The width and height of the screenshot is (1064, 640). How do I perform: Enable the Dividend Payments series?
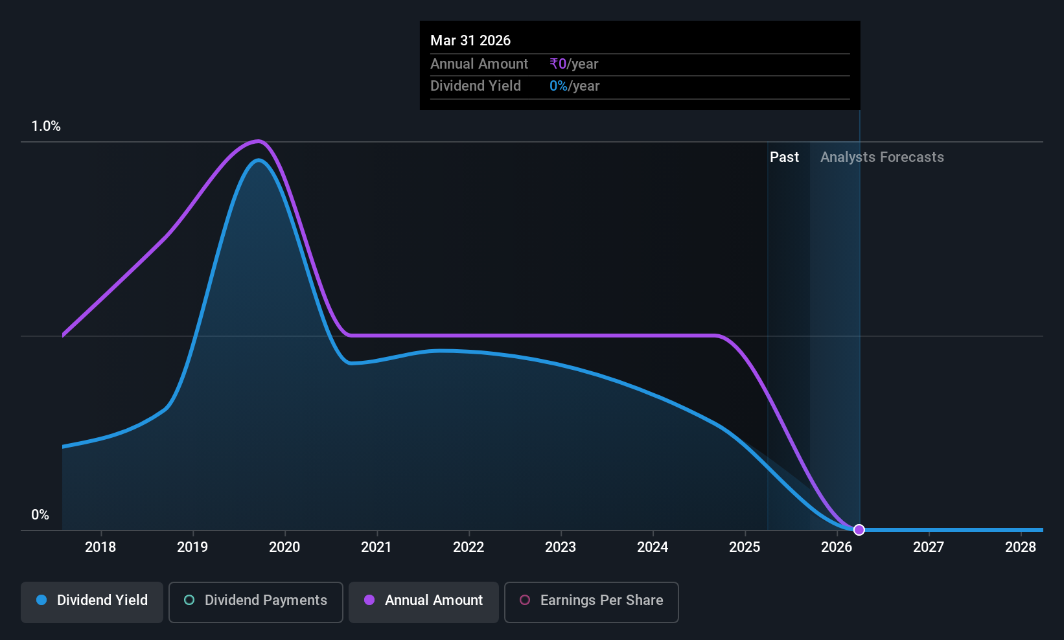coord(256,602)
